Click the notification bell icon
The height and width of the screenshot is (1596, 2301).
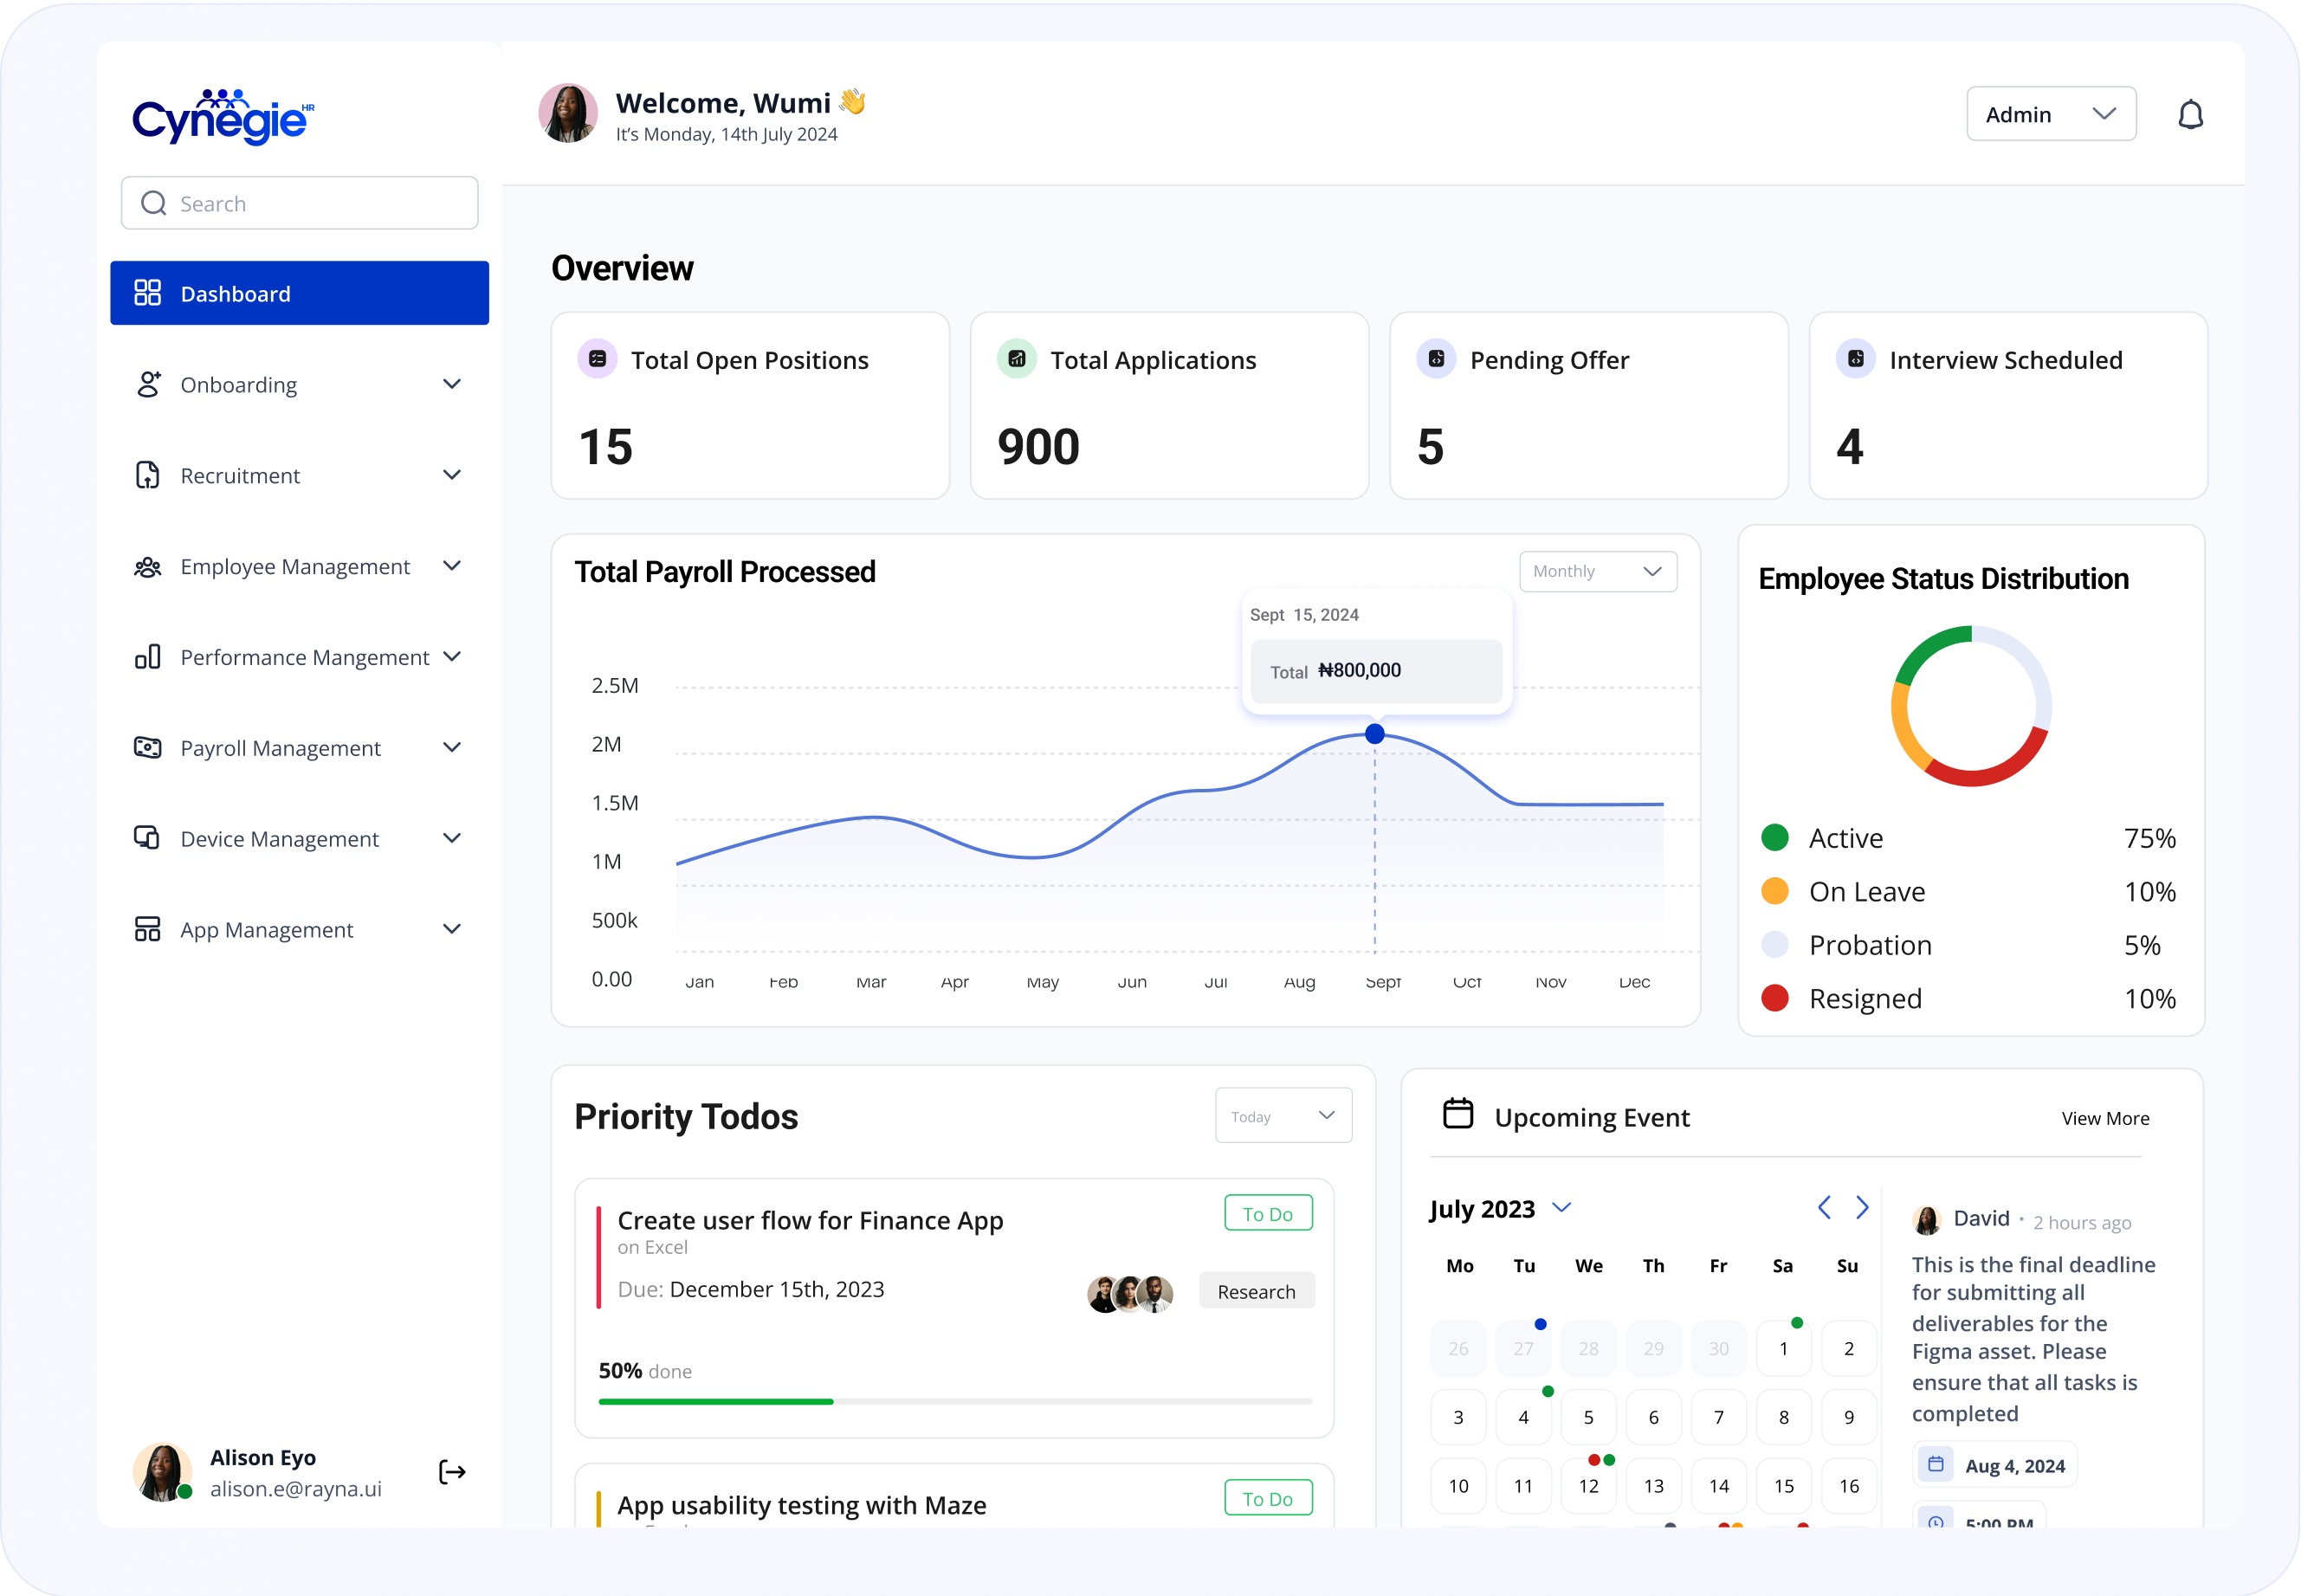[2191, 113]
